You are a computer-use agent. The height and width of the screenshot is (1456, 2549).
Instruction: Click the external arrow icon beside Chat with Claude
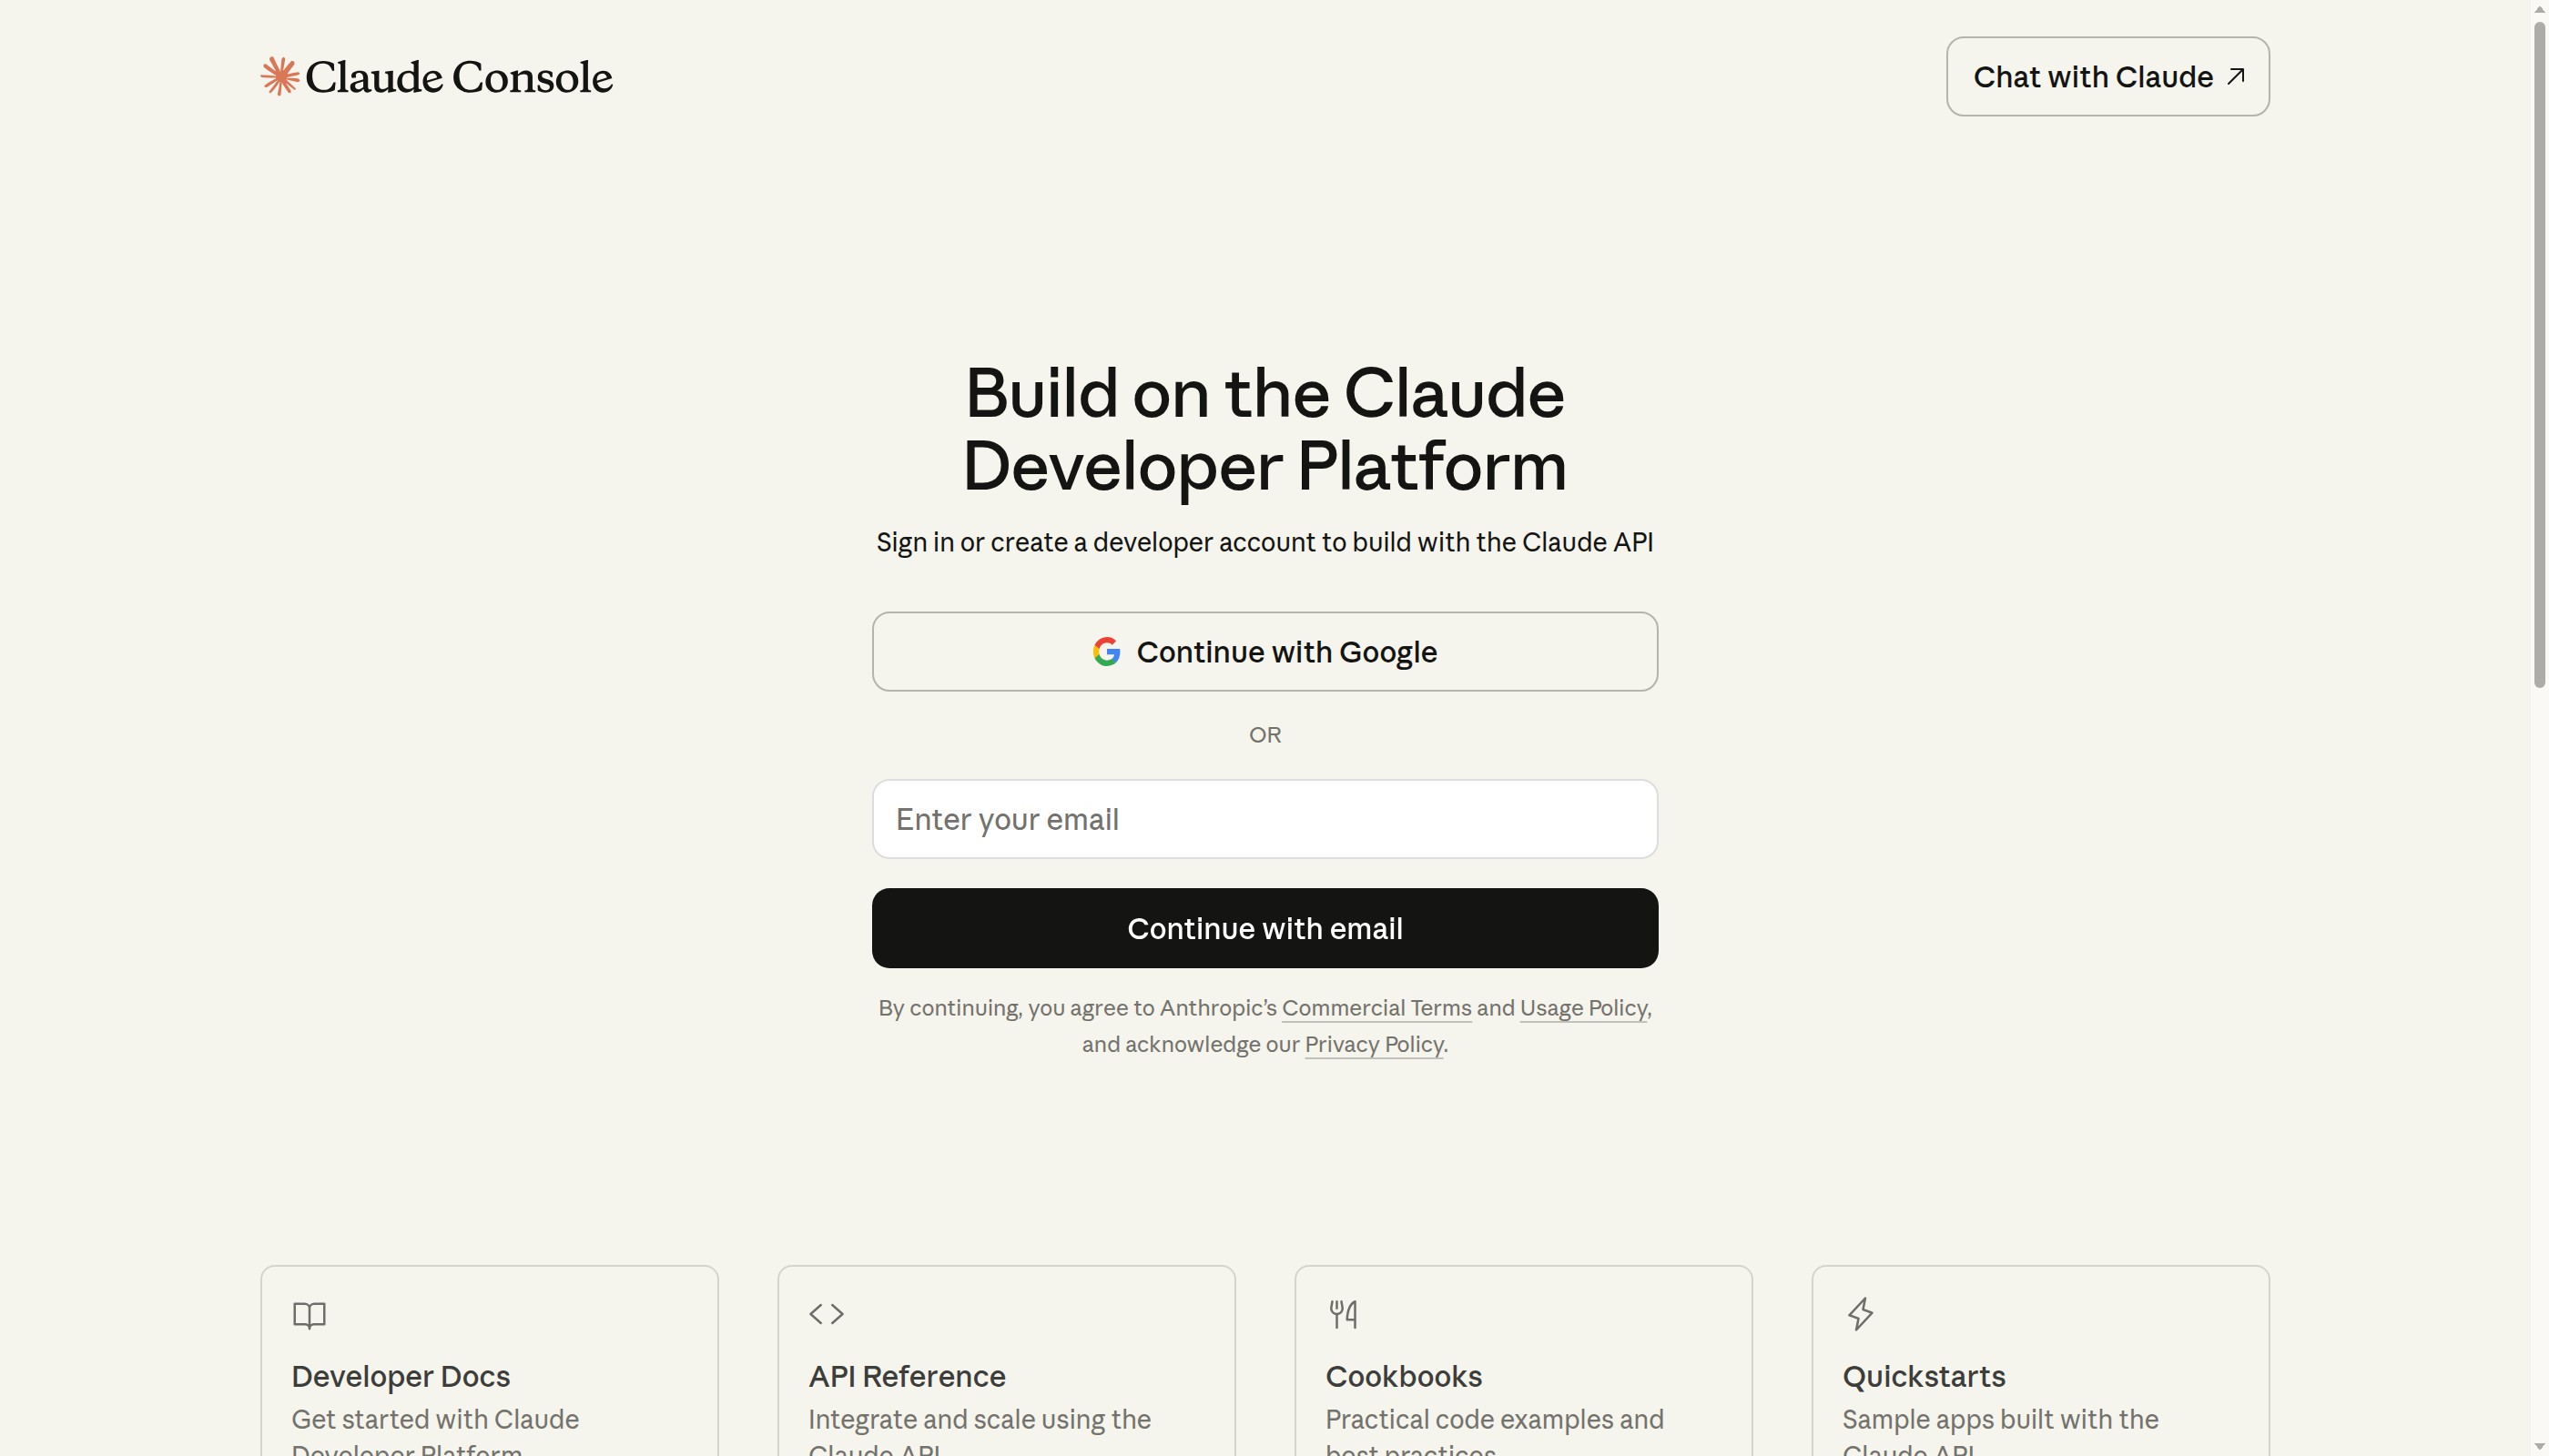click(x=2236, y=77)
